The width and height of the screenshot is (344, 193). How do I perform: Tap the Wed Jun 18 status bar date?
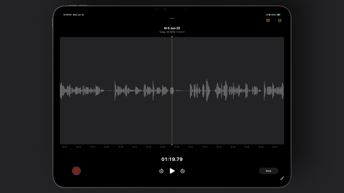[78, 15]
